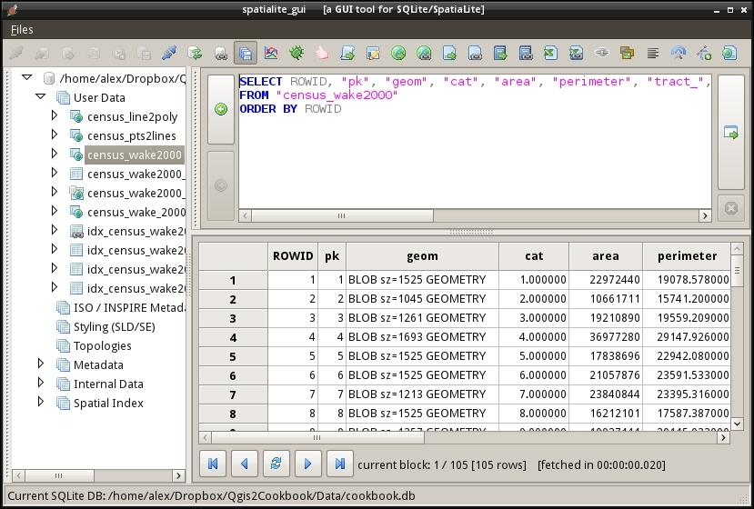
Task: Click the greyed-out plug connect icon
Action: click(16, 53)
